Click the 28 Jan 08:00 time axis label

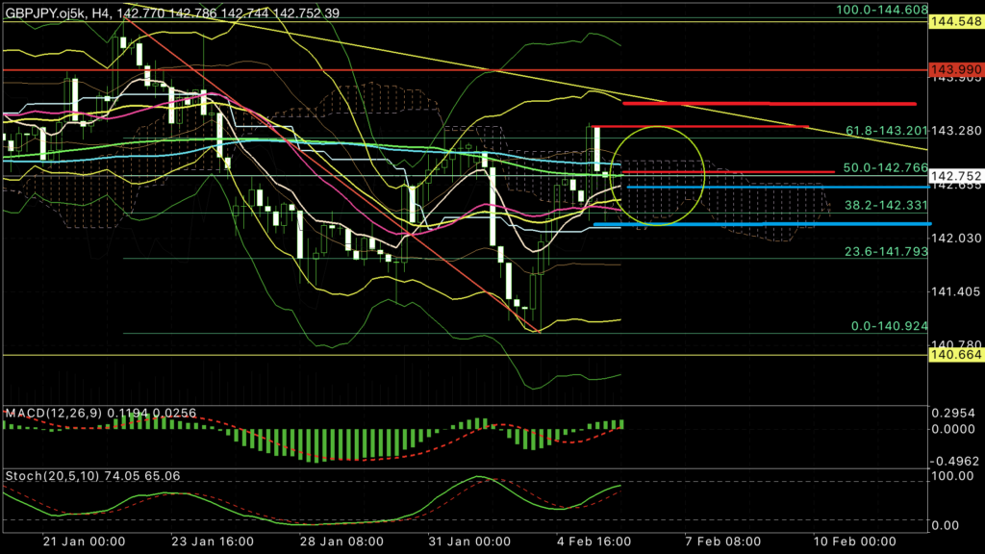pos(341,541)
